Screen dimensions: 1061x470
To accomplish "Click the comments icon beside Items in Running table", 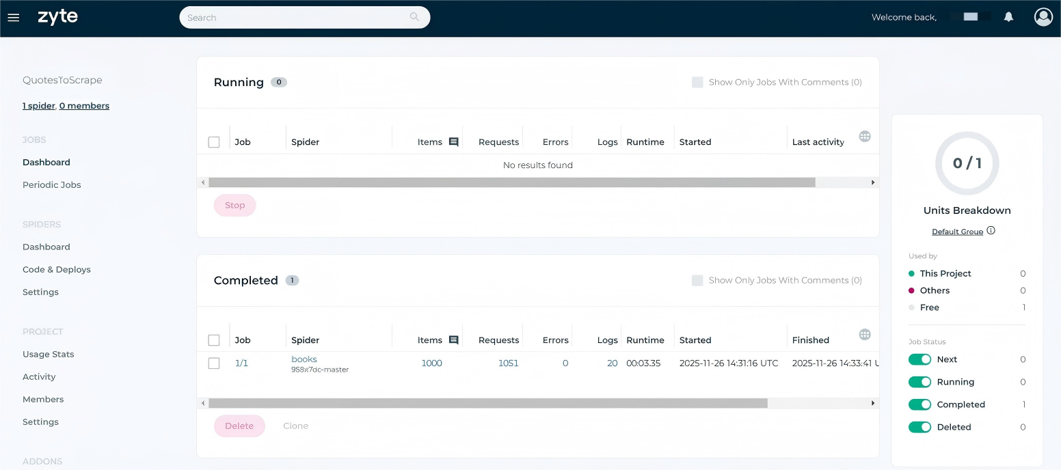I will (455, 141).
